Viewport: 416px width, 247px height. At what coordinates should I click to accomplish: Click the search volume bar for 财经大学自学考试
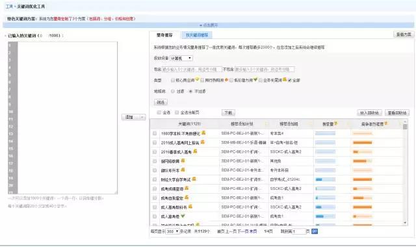pyautogui.click(x=325, y=179)
